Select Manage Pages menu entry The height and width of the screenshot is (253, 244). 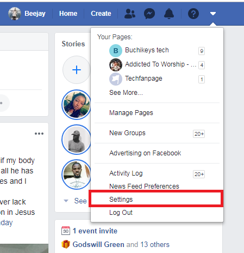coord(131,113)
